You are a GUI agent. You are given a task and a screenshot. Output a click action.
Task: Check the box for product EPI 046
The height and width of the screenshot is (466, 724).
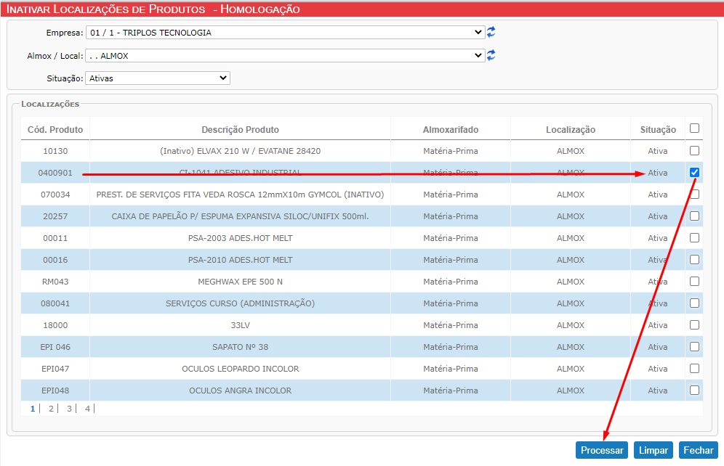694,347
